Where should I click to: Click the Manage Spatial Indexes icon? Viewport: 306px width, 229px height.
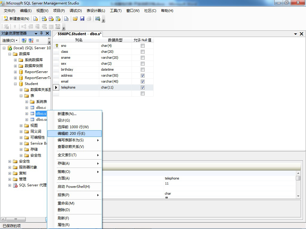tap(58, 27)
